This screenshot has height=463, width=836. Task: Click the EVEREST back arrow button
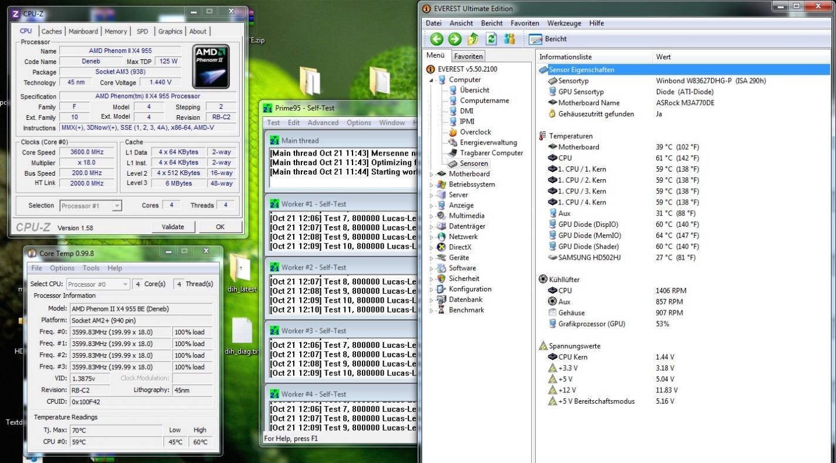(437, 39)
